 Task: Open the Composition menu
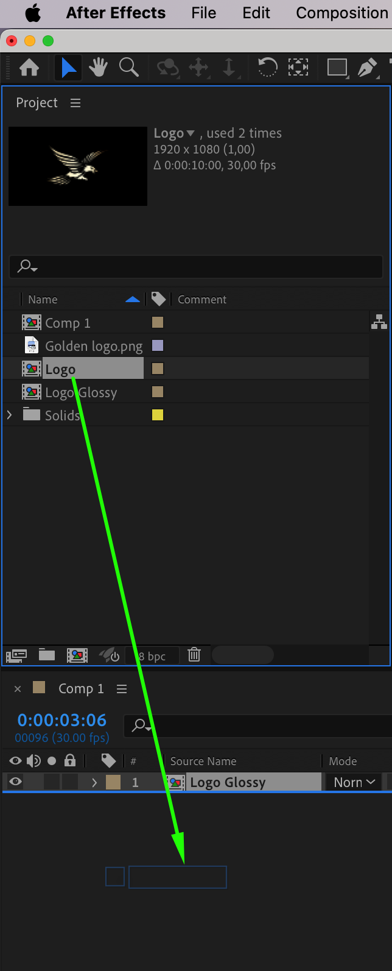[341, 13]
